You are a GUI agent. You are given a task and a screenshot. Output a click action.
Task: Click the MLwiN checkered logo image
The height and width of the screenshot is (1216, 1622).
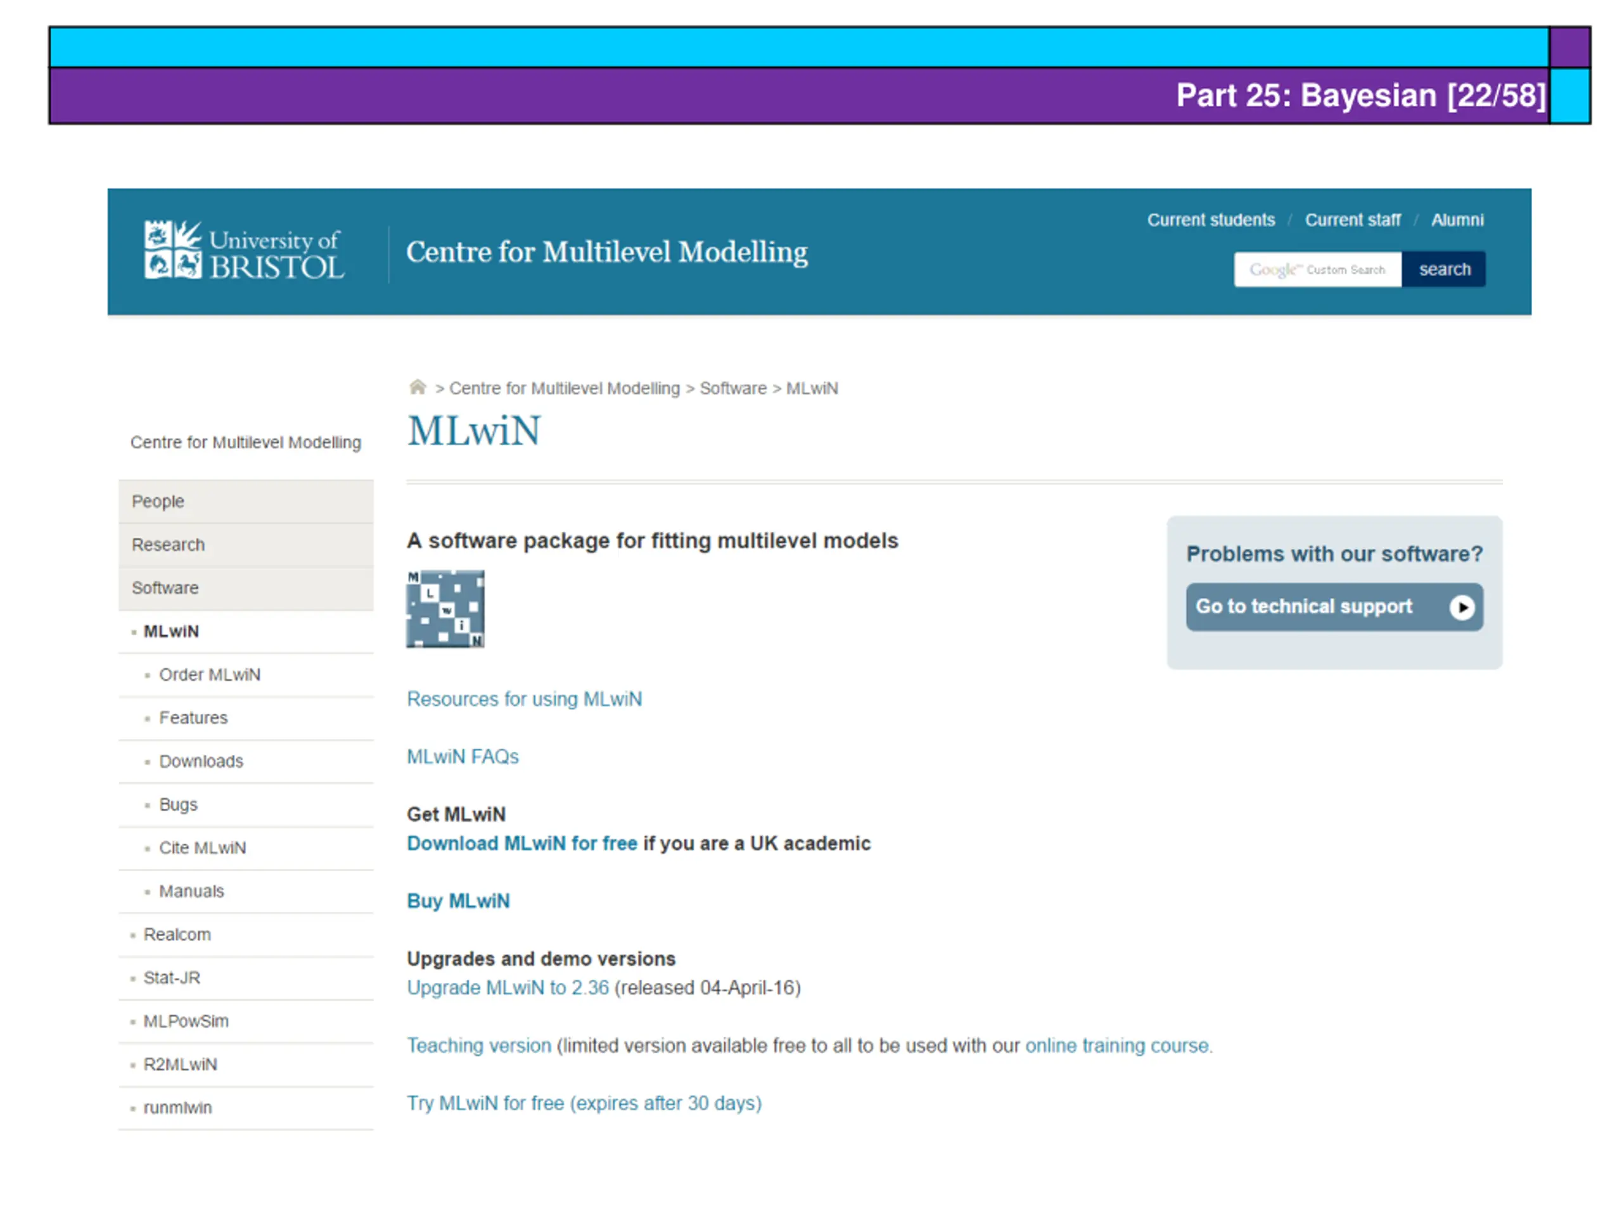(x=445, y=609)
